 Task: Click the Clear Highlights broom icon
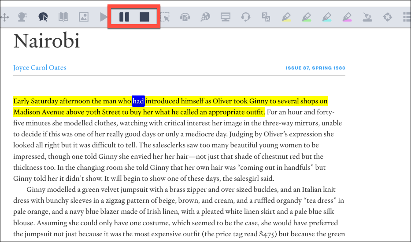point(367,17)
